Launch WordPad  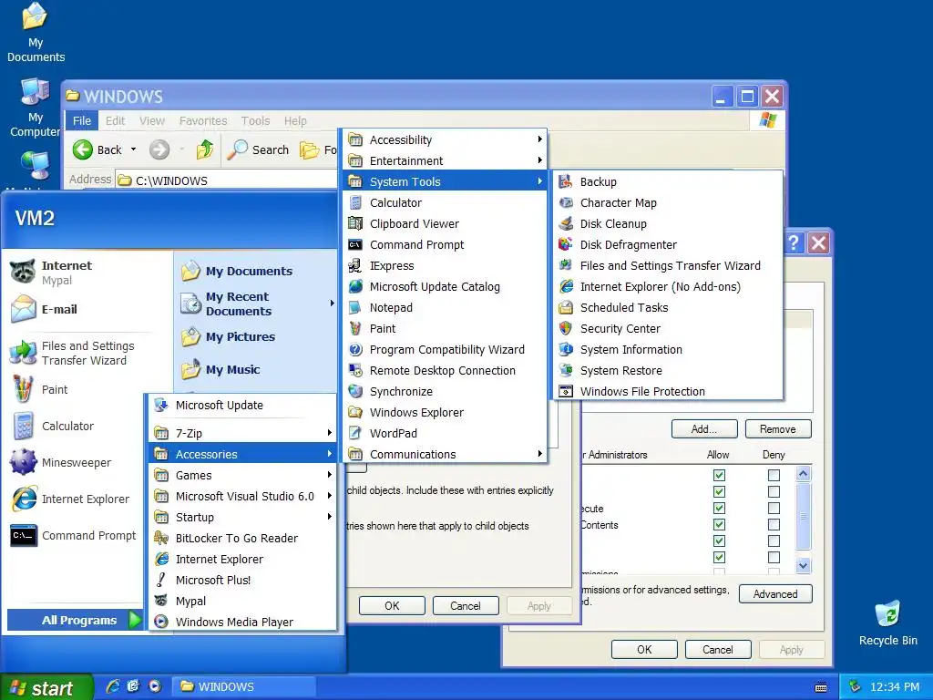coord(445,433)
